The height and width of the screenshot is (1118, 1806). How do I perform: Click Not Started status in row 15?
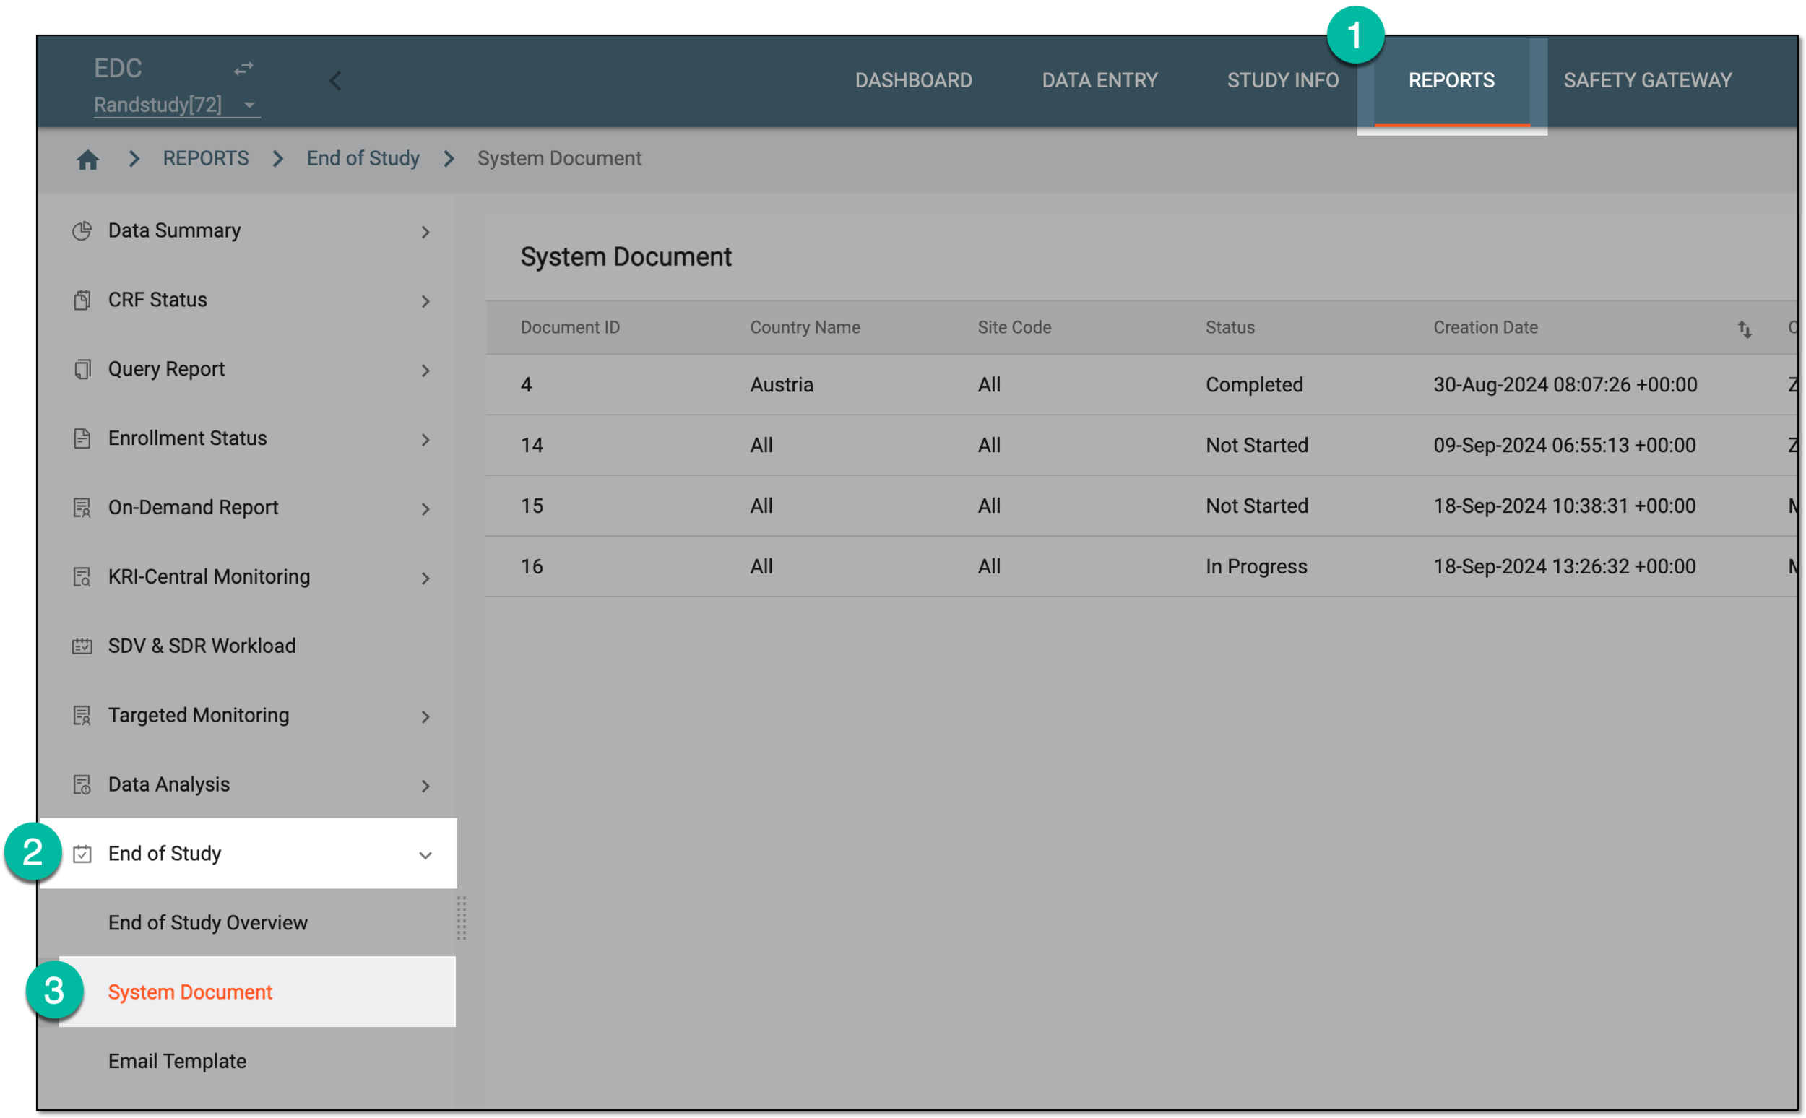(x=1256, y=506)
